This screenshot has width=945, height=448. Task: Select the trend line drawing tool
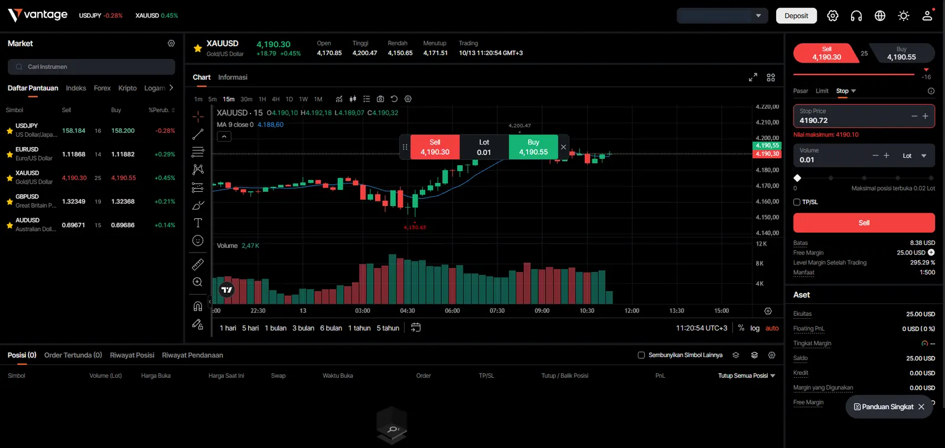(198, 135)
